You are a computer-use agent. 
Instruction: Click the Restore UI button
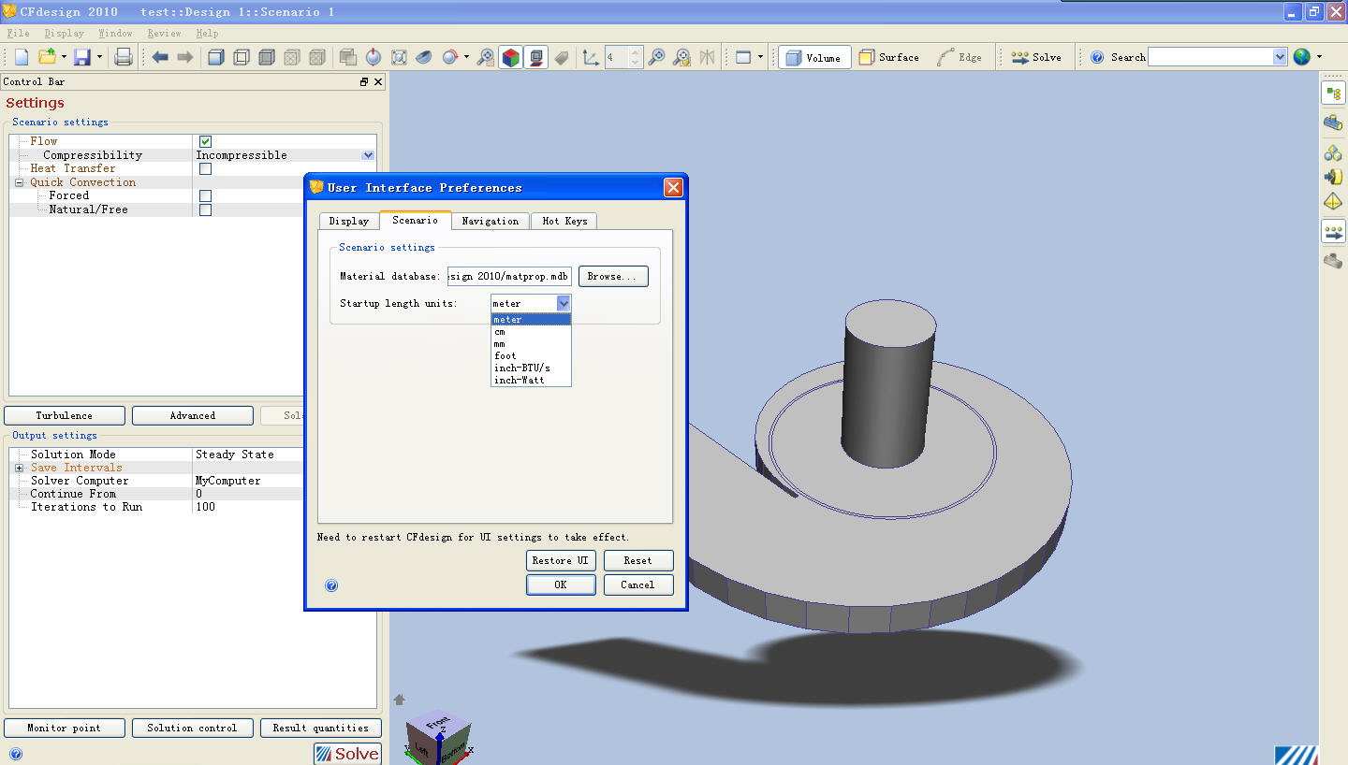pyautogui.click(x=560, y=560)
